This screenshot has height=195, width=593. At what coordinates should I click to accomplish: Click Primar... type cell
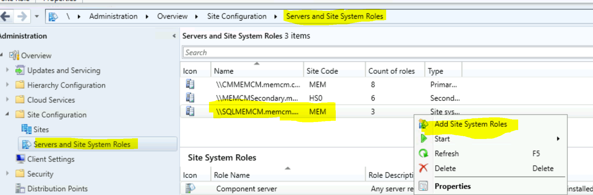[443, 84]
